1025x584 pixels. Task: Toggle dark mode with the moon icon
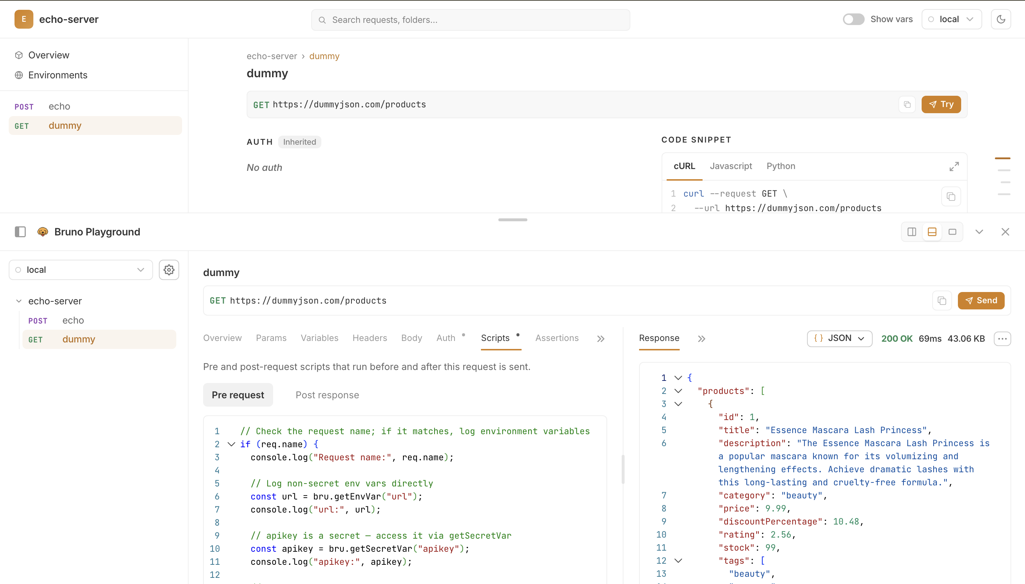coord(1001,19)
